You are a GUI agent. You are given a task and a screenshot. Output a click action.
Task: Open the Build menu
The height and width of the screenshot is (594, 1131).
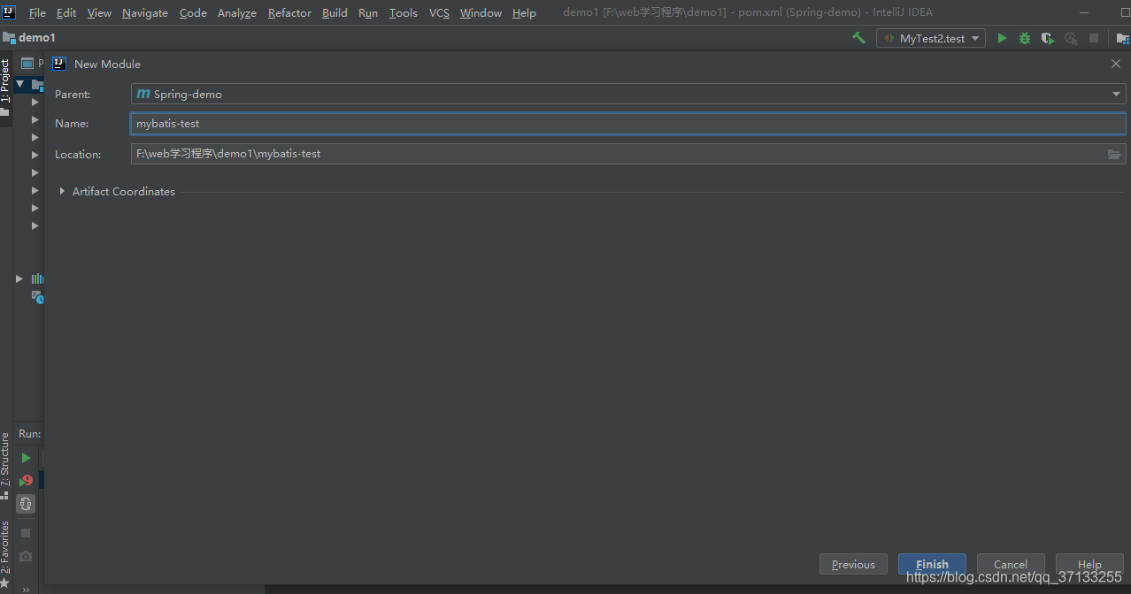click(335, 12)
